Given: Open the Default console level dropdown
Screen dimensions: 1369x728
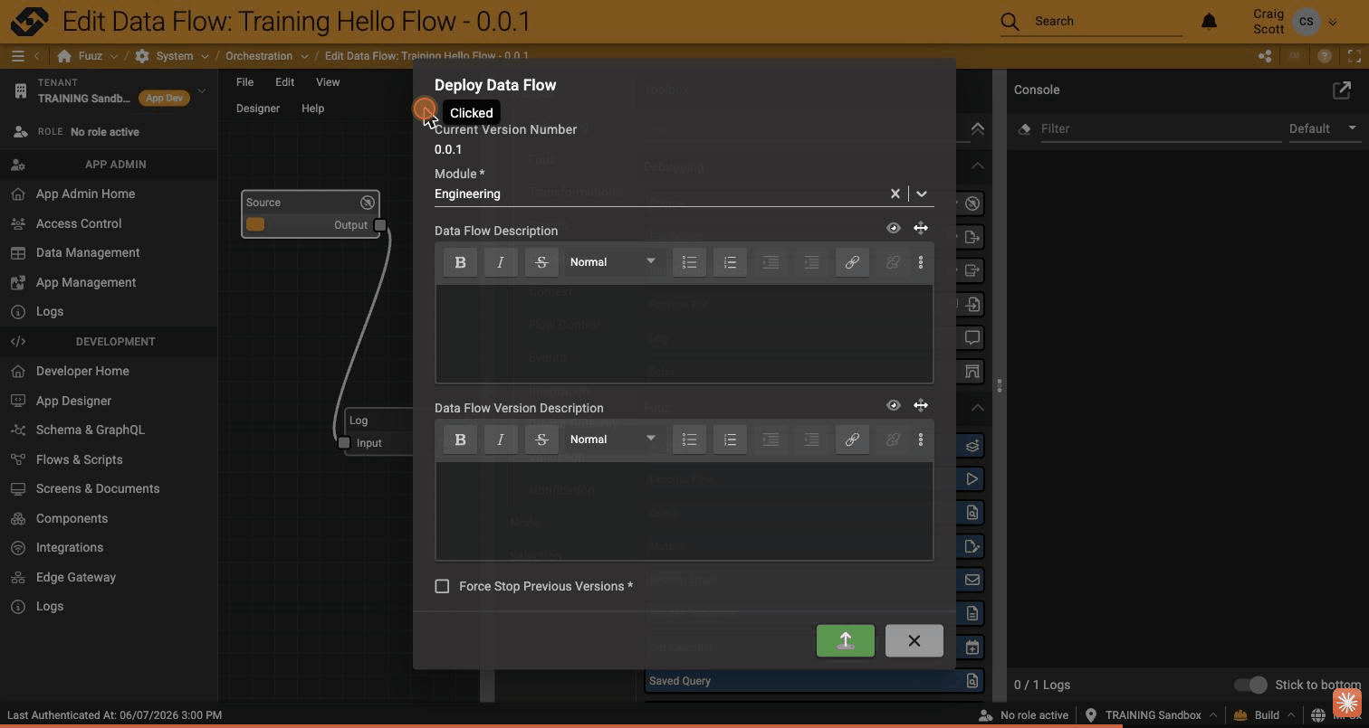Looking at the screenshot, I should pyautogui.click(x=1323, y=128).
